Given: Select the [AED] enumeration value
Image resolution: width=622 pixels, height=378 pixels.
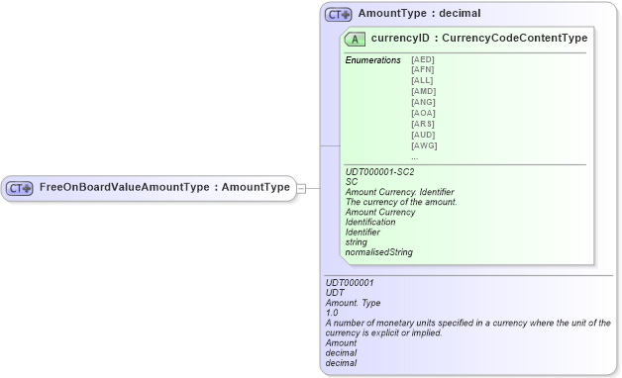Looking at the screenshot, I should (x=423, y=59).
